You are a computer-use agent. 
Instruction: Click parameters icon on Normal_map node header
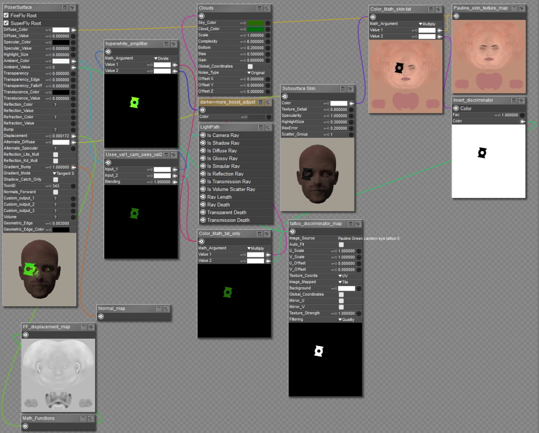pos(159,309)
